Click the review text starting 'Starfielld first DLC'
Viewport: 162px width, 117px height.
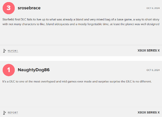click(81, 22)
